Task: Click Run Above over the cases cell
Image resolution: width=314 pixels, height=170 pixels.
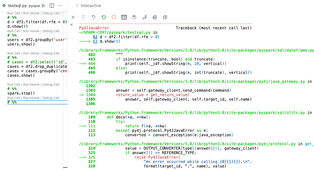Action: click(31, 53)
